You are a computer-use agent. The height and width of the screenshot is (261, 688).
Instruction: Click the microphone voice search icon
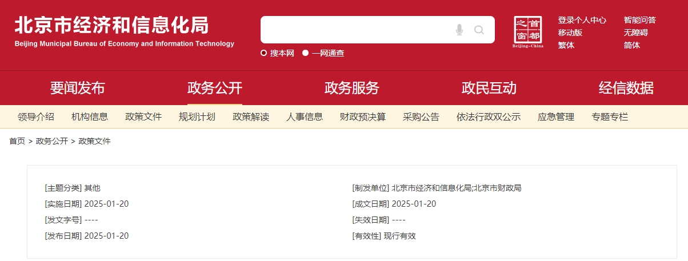[459, 30]
